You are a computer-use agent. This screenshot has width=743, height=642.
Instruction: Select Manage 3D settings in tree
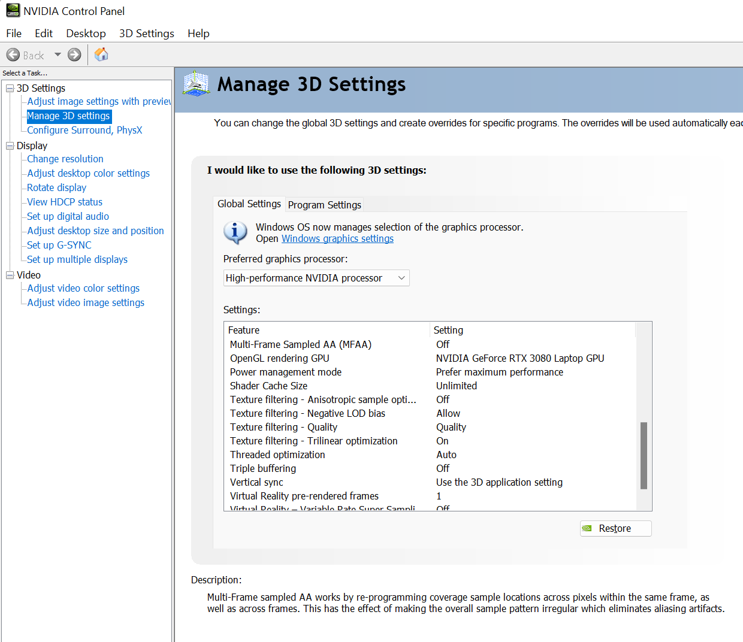pos(69,116)
